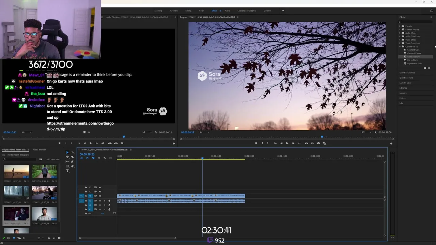Click the Program monitor scrub bar playhead
Image resolution: width=436 pixels, height=245 pixels.
(322, 137)
